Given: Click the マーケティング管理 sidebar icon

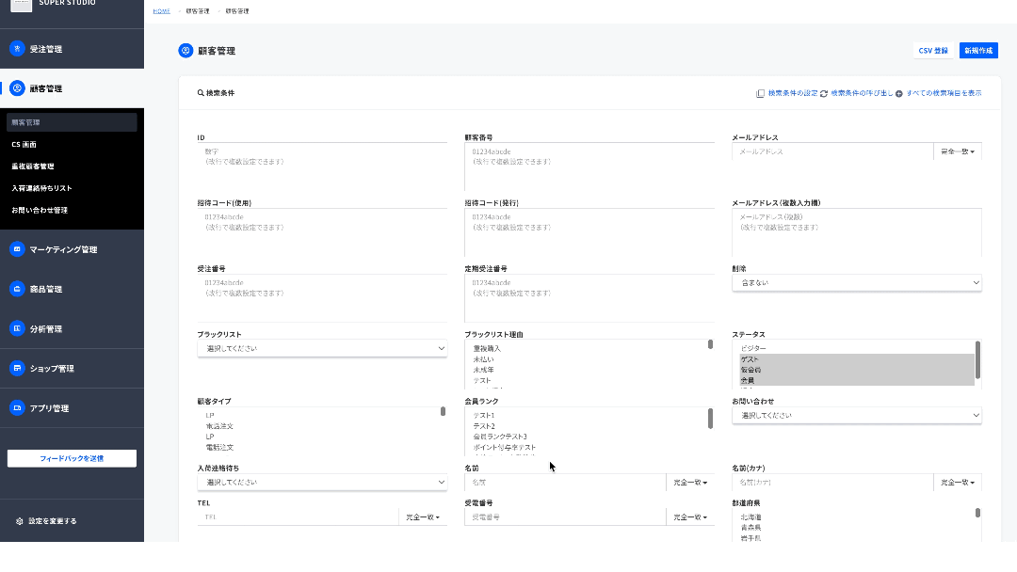Looking at the screenshot, I should 18,248.
